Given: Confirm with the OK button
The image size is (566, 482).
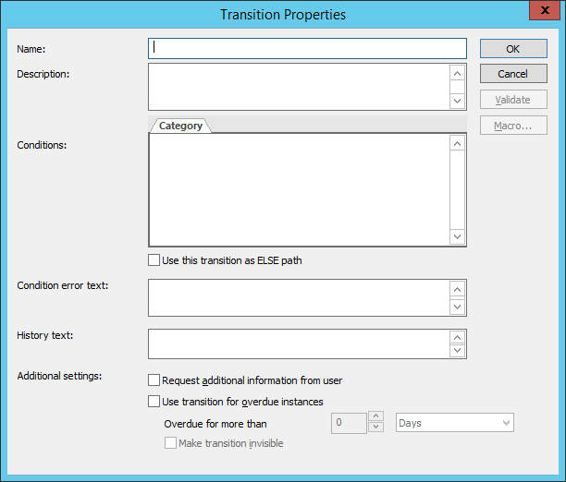Looking at the screenshot, I should tap(513, 49).
